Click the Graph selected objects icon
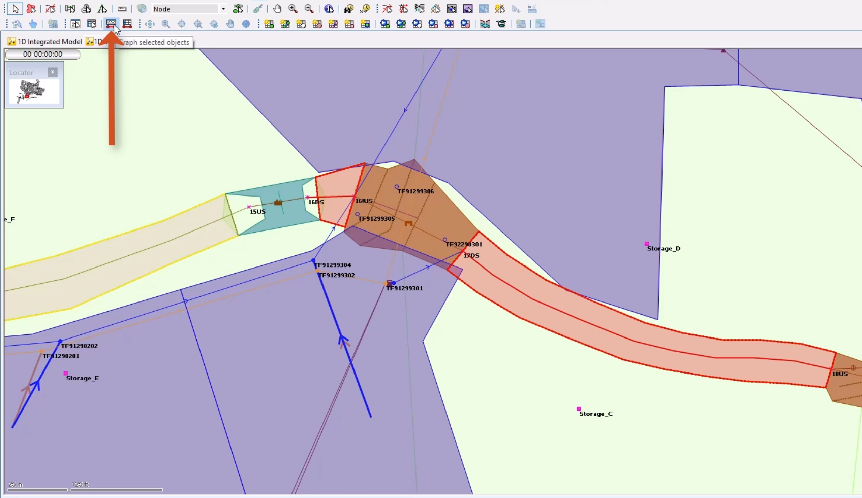Screen dimensions: 862x498 click(111, 23)
